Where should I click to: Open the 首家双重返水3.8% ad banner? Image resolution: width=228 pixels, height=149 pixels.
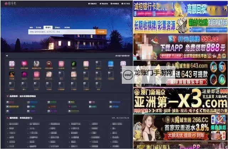[180, 128]
